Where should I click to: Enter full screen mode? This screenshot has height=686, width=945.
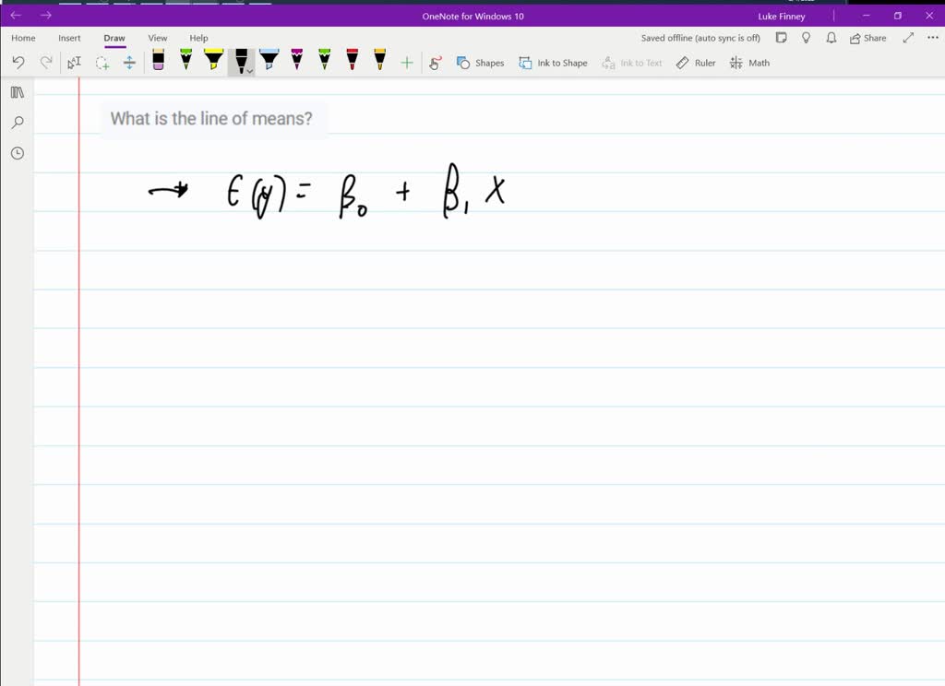[908, 38]
